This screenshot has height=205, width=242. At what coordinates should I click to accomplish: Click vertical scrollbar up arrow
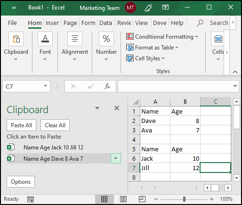[236, 102]
